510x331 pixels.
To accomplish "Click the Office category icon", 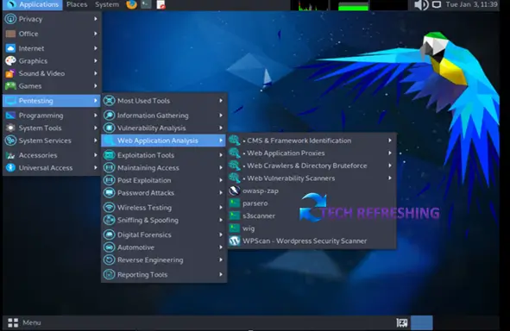I will pos(10,34).
